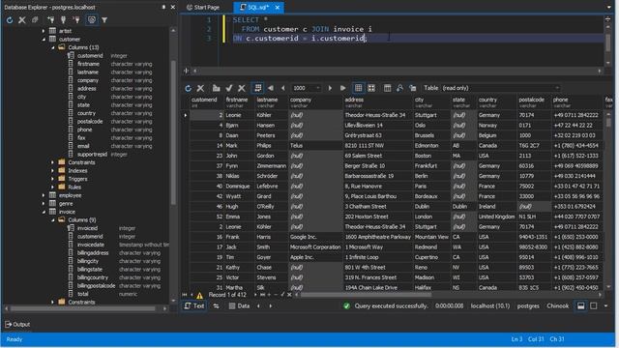The width and height of the screenshot is (619, 348).
Task: Click the disconnect plug icon in Explorer toolbar
Action: tap(76, 19)
